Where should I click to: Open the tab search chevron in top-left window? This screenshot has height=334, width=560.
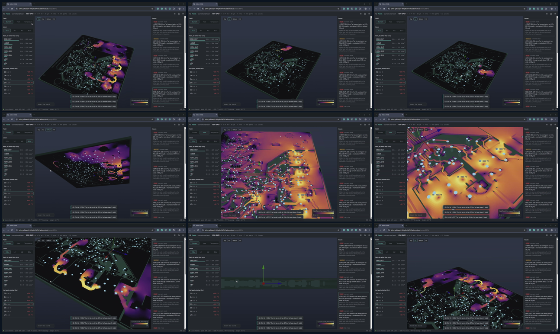coord(4,4)
